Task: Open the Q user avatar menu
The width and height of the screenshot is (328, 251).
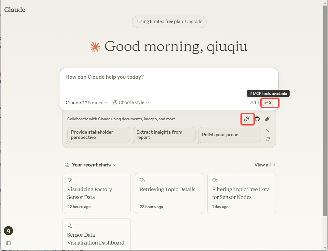Action: tap(8, 231)
